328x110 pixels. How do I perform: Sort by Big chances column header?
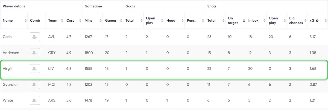(x=297, y=21)
